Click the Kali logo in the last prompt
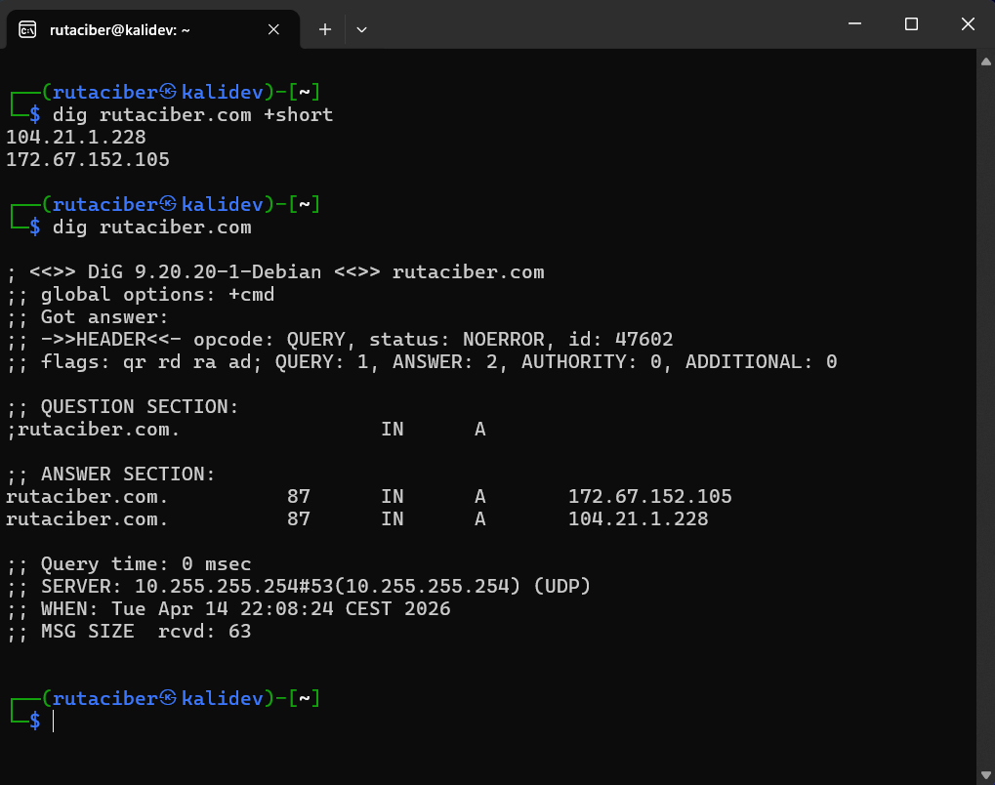 tap(169, 699)
